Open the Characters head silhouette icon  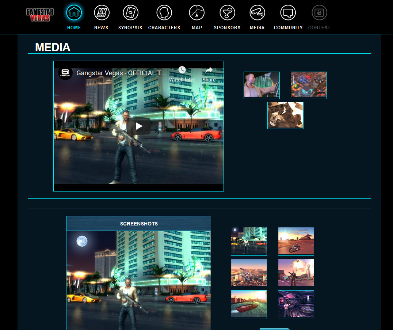[164, 13]
